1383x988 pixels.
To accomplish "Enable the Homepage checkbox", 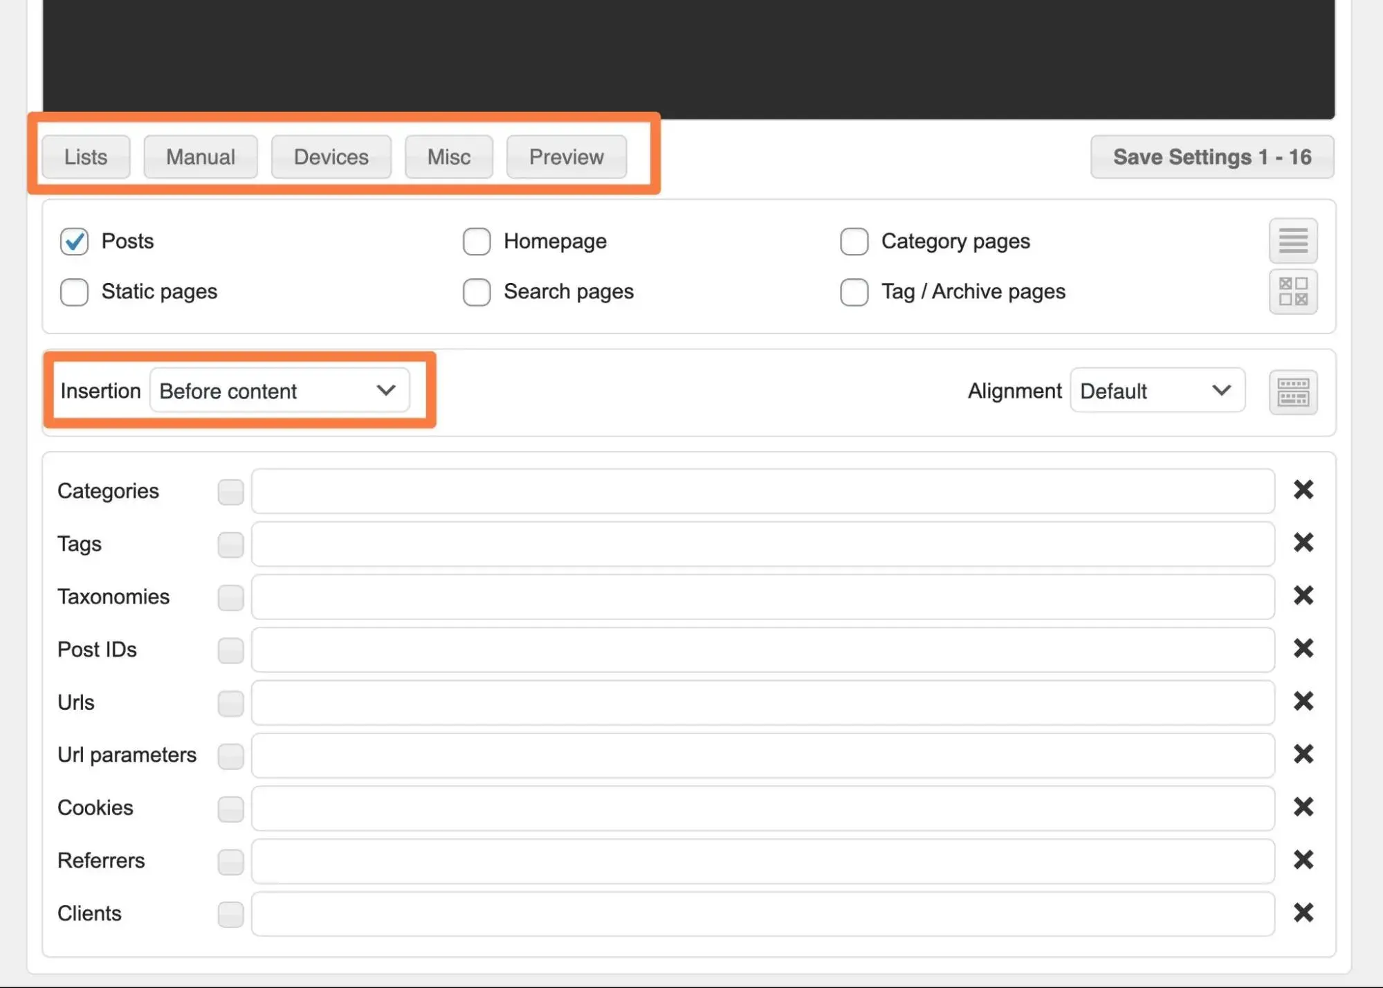I will tap(477, 239).
